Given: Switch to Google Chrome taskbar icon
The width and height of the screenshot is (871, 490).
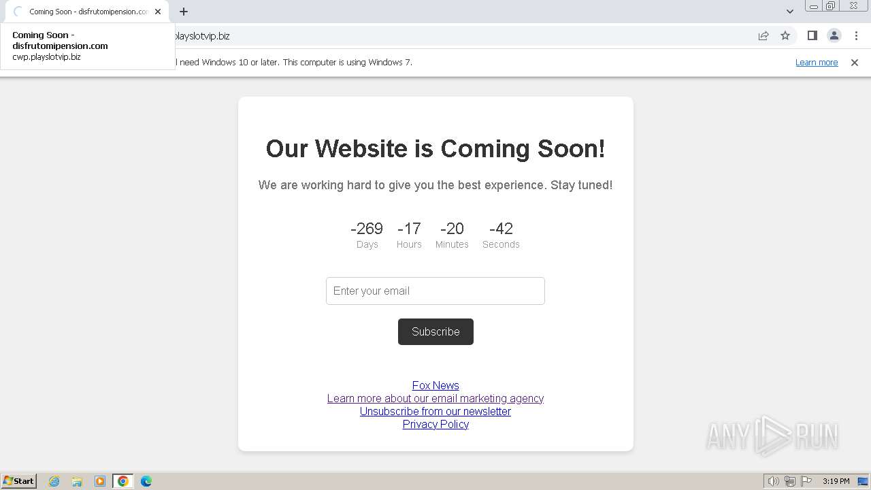Looking at the screenshot, I should 123,481.
